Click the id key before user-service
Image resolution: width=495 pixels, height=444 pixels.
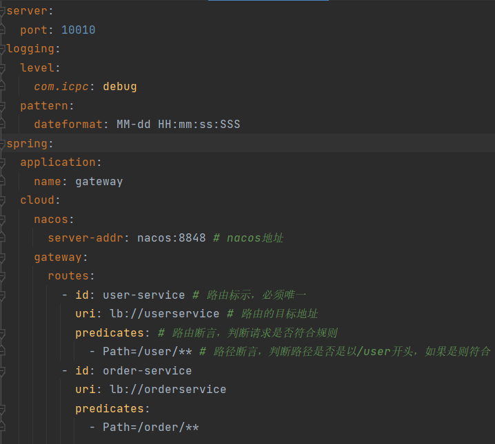82,295
